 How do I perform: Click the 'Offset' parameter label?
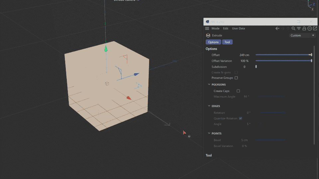click(215, 55)
